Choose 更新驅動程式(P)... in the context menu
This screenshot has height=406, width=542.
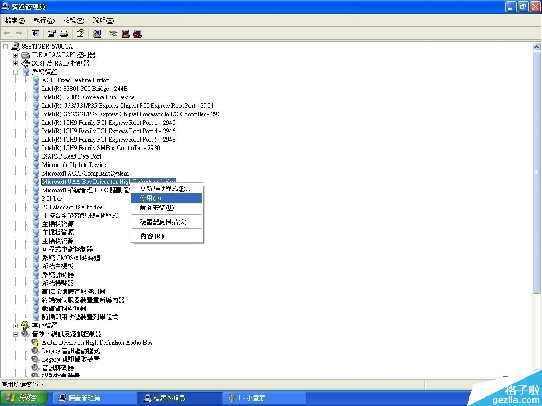click(x=165, y=189)
